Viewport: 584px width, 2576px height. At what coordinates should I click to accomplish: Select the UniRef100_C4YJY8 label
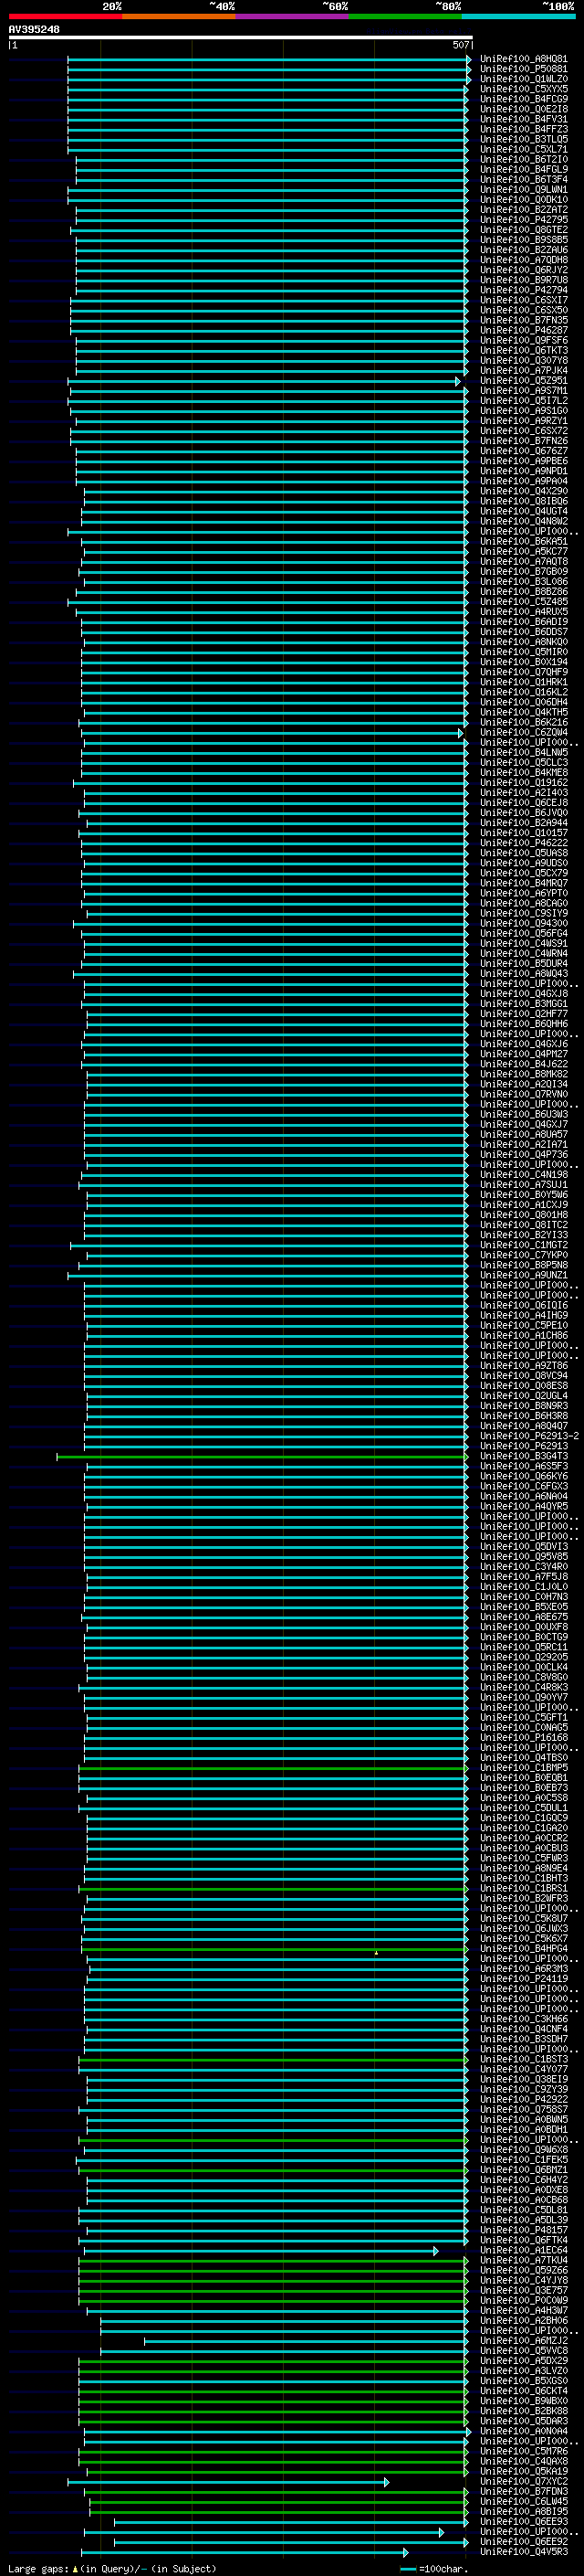(523, 2280)
